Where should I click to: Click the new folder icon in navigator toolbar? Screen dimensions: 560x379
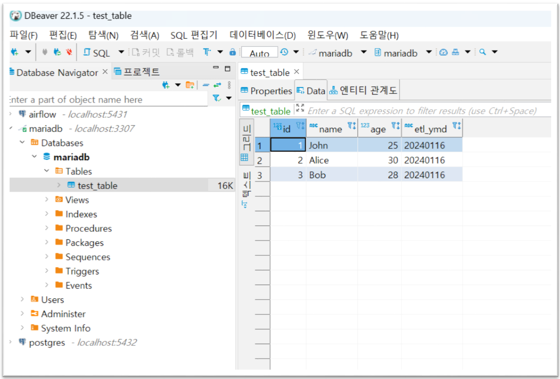point(190,85)
